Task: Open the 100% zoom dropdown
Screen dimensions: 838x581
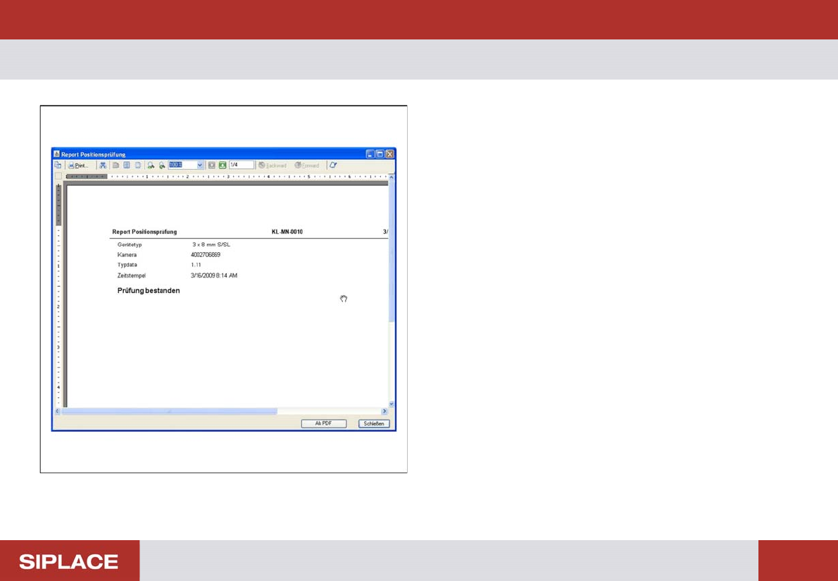Action: 200,165
